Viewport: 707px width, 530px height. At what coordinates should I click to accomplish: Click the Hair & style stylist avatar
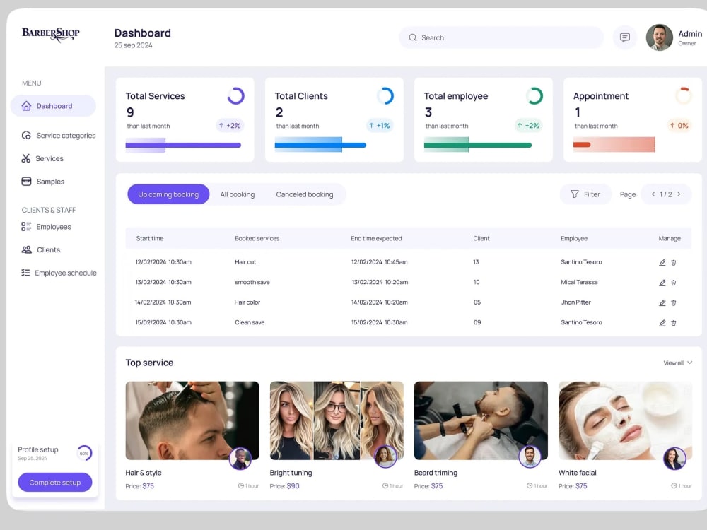[240, 458]
